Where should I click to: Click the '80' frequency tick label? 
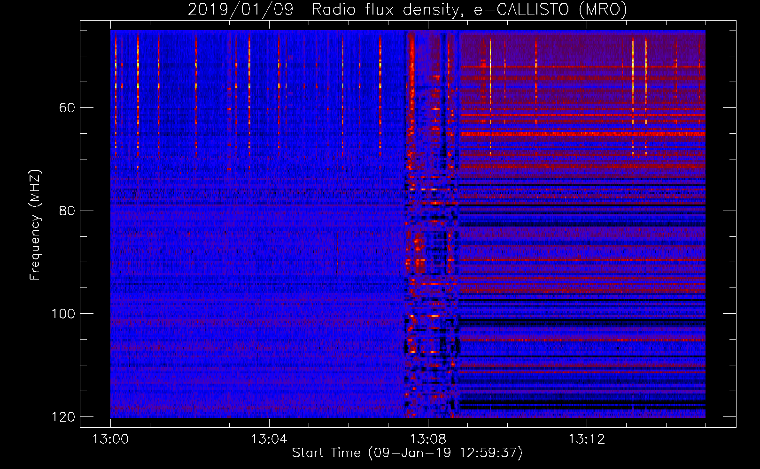[67, 211]
